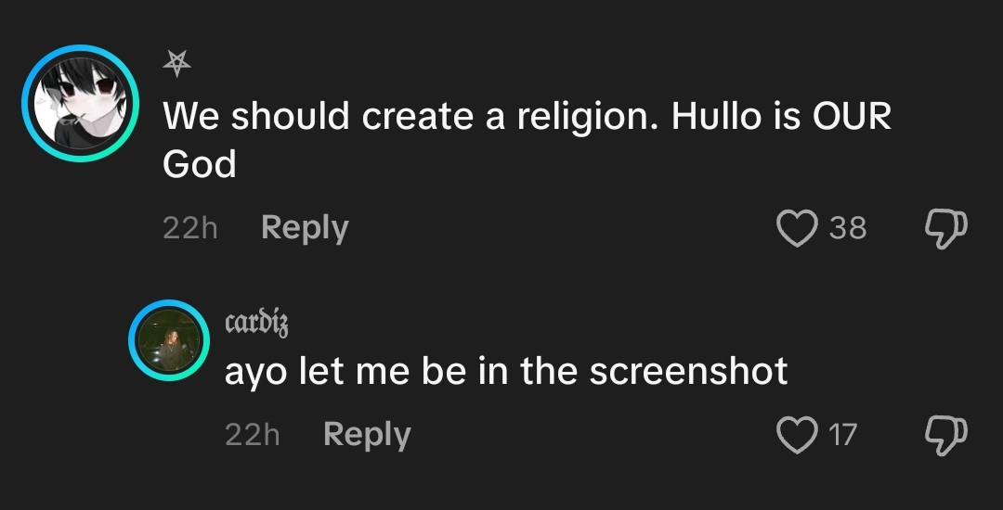Viewport: 1003px width, 510px height.
Task: Reply to cardiz's comment
Action: pyautogui.click(x=367, y=435)
